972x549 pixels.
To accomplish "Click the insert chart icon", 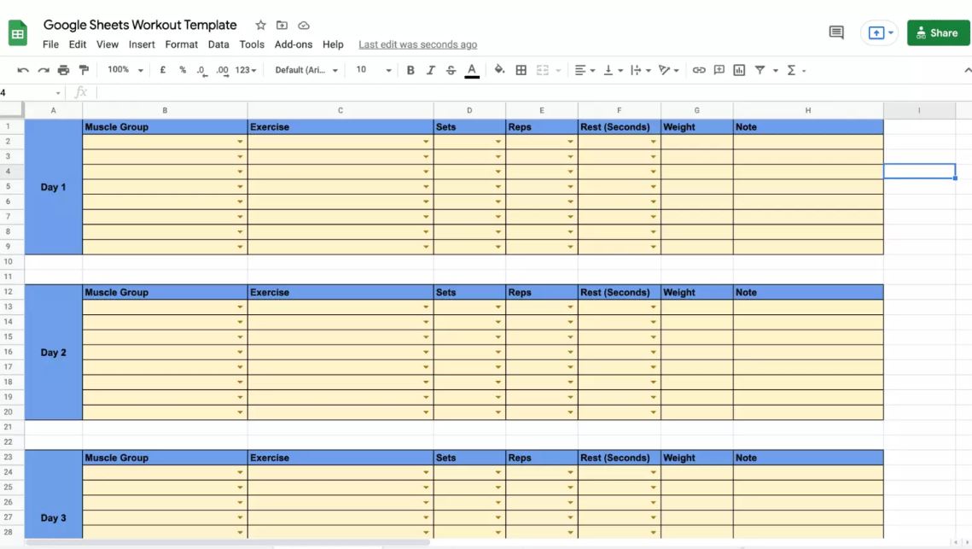I will 739,70.
